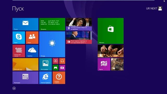Open the small Video tile
Viewport: 167px width, 94px height.
(x=56, y=61)
